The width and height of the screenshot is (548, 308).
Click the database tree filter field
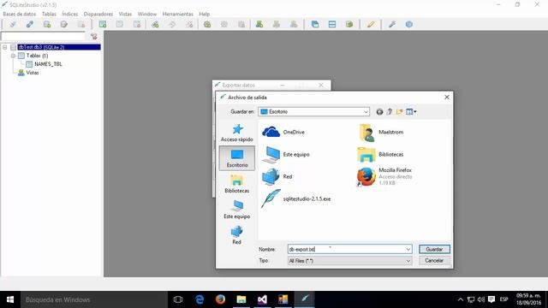tap(43, 36)
